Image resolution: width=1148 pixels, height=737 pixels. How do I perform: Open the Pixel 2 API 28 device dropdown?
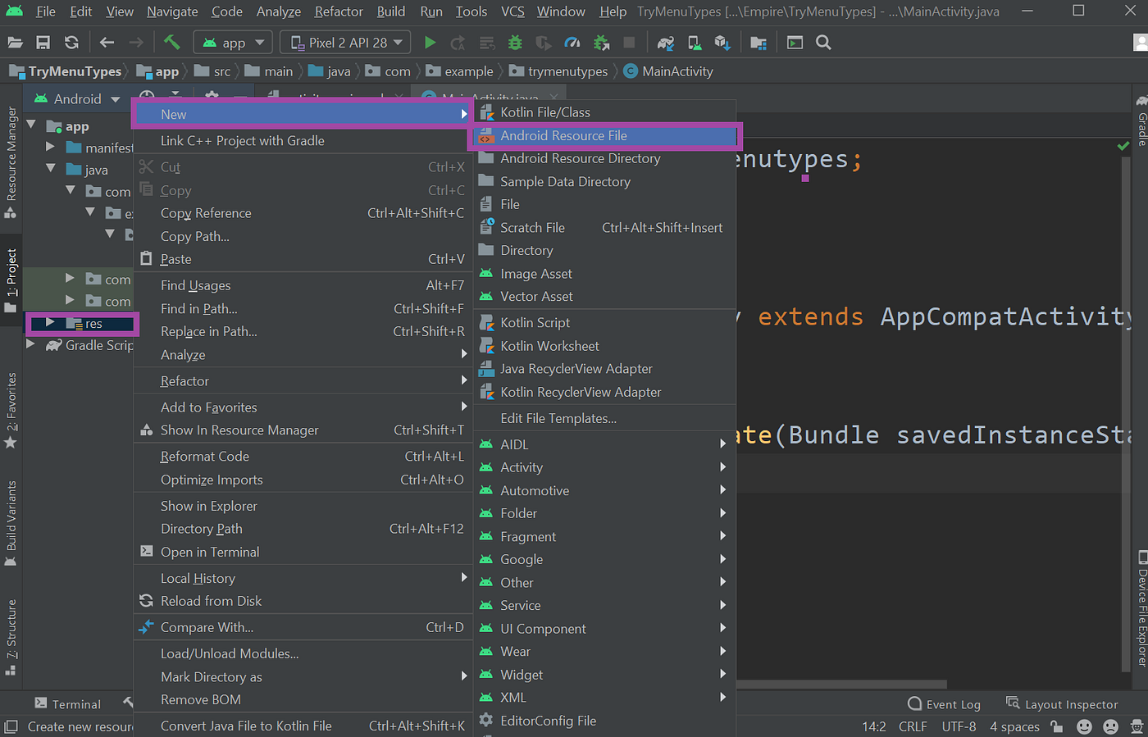[344, 42]
